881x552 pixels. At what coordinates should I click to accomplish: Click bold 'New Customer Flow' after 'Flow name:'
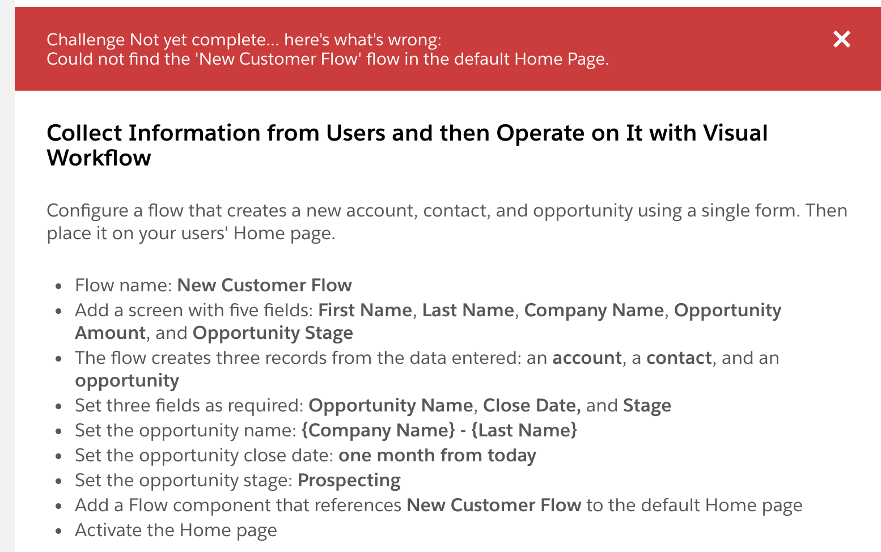pos(264,285)
